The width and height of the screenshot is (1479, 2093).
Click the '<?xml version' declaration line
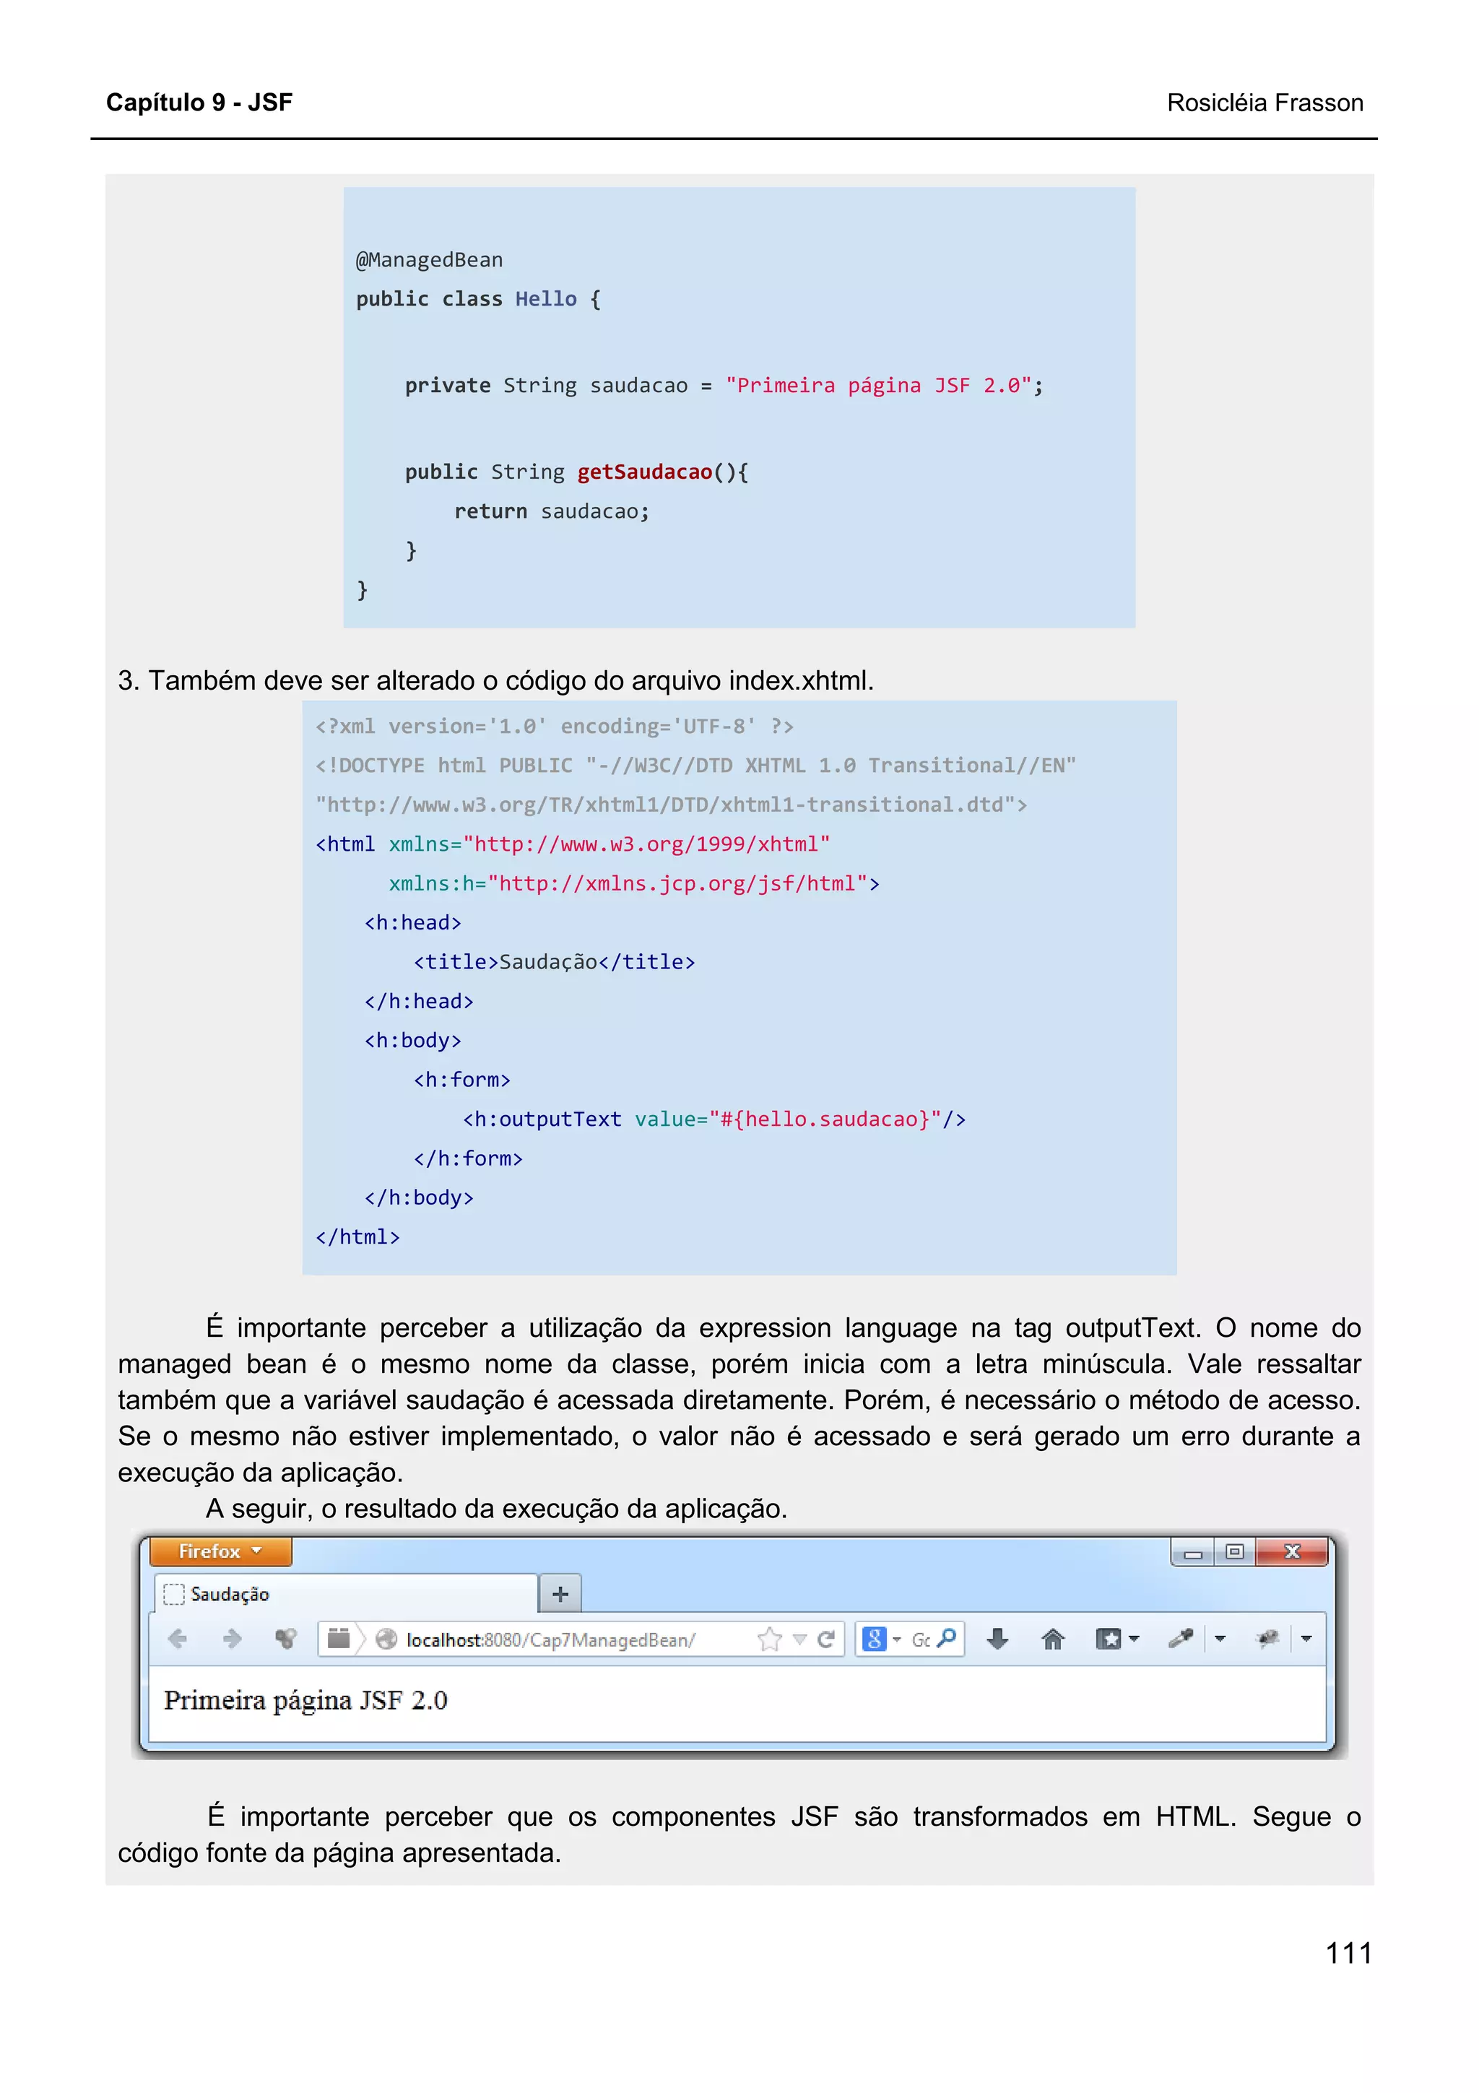[554, 727]
